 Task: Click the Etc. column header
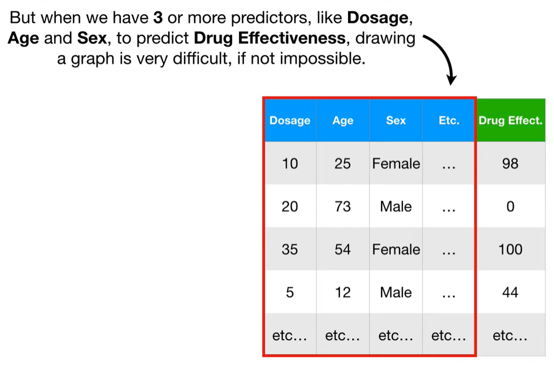click(449, 120)
